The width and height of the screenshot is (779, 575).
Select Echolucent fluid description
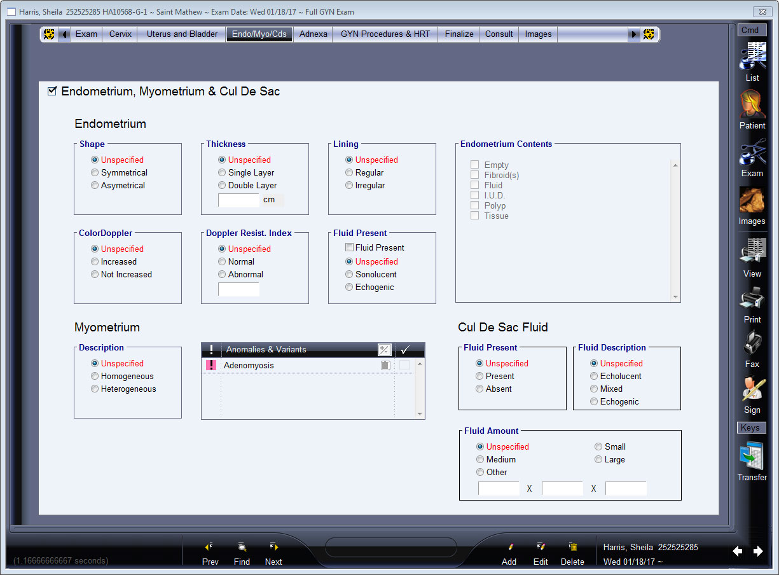coord(594,376)
